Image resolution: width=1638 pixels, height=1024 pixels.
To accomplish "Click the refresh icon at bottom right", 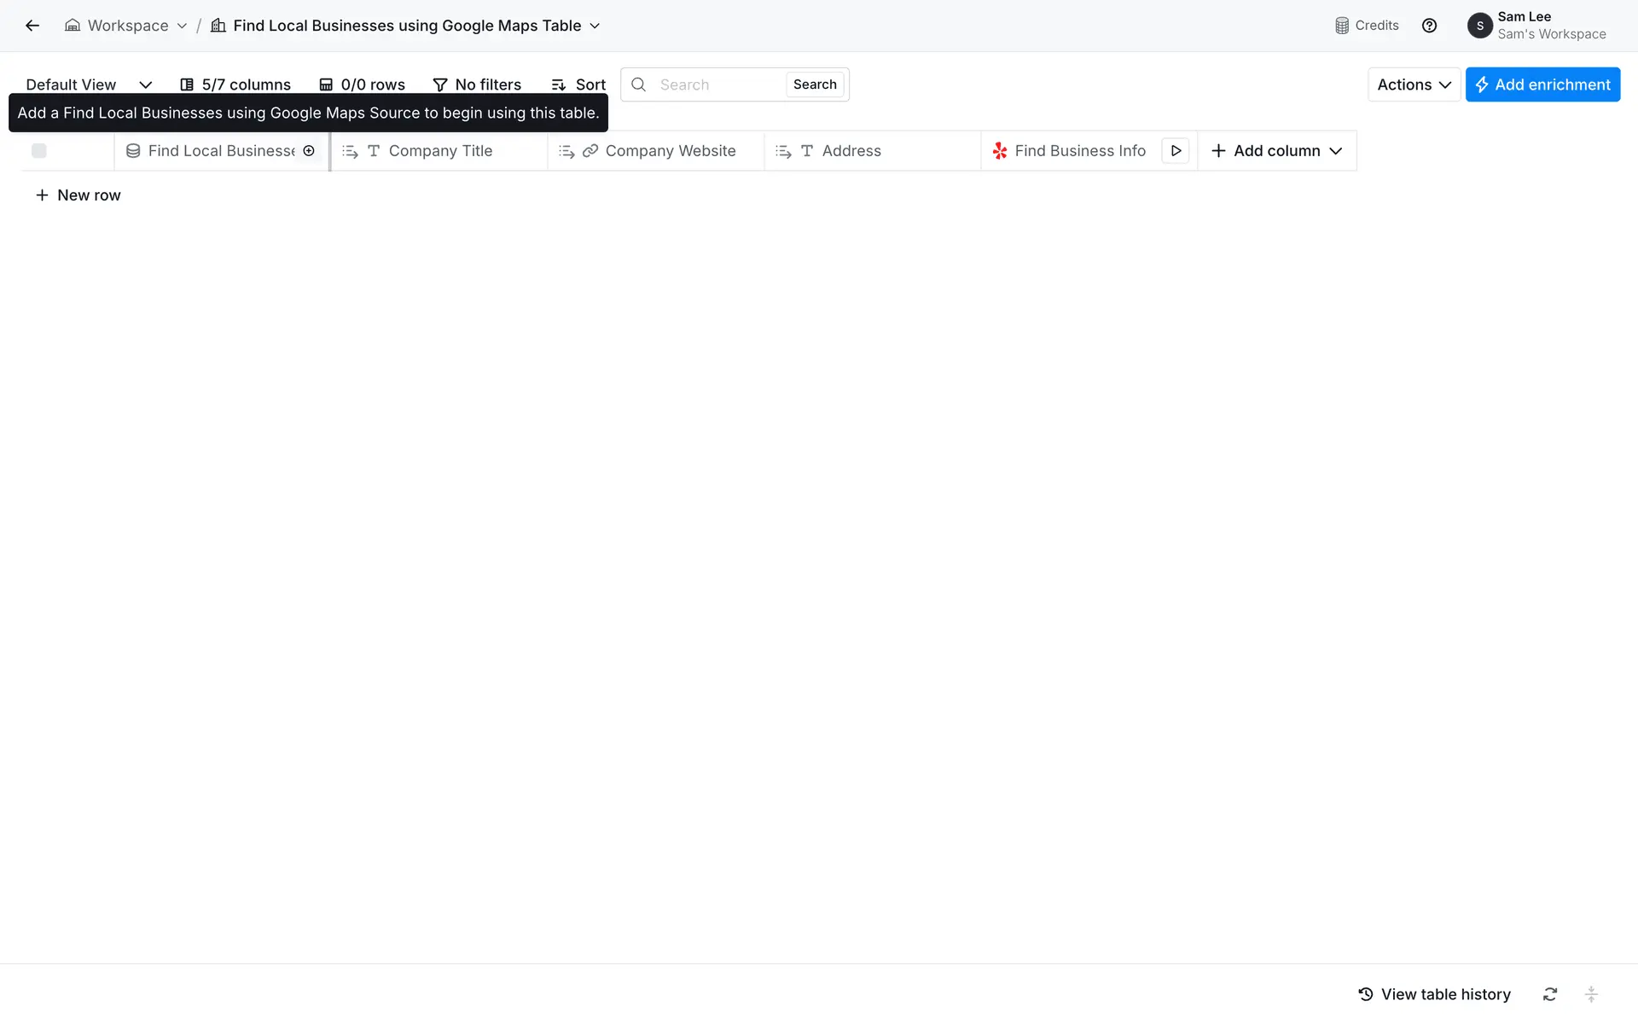I will (1550, 994).
